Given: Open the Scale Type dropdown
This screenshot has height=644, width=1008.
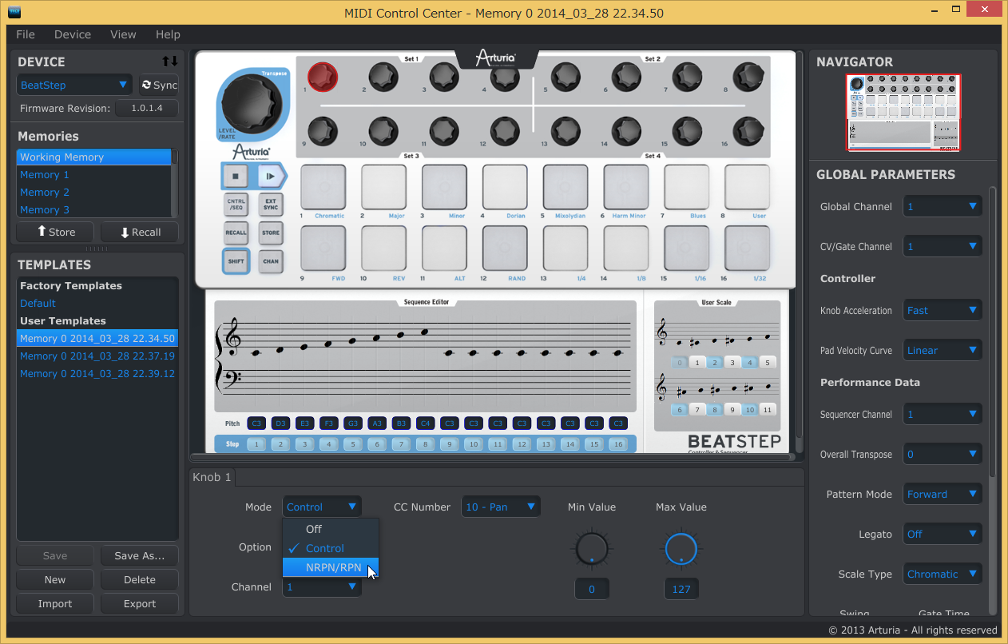Looking at the screenshot, I should coord(943,574).
